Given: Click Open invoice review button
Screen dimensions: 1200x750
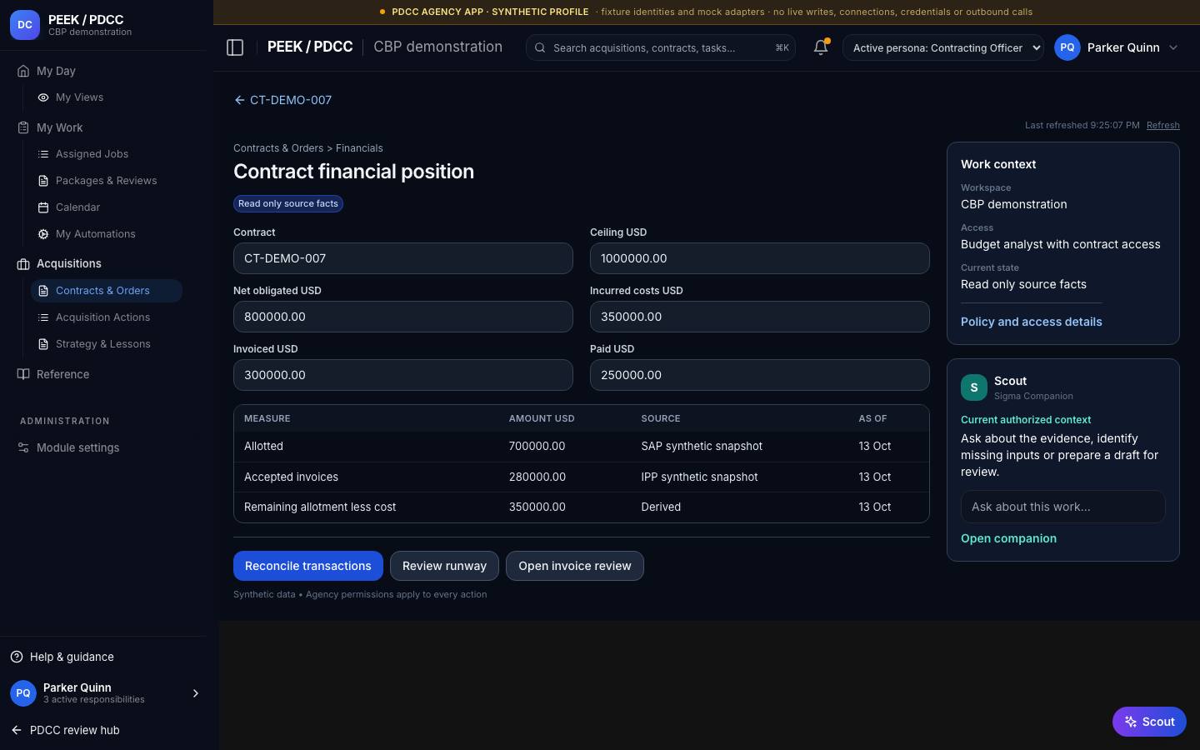Looking at the screenshot, I should pos(575,566).
